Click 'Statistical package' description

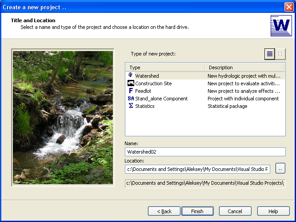(x=227, y=106)
